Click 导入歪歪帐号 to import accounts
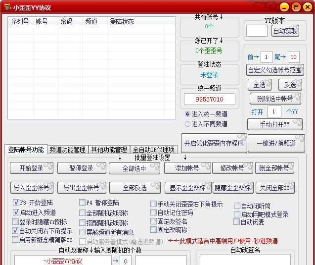315x265 pixels. 32,188
